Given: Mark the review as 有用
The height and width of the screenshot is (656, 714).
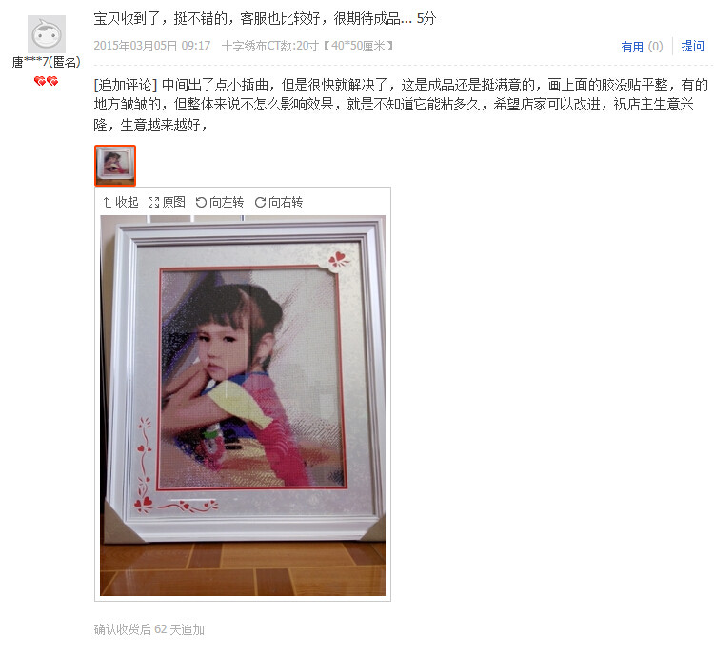Looking at the screenshot, I should (x=642, y=47).
